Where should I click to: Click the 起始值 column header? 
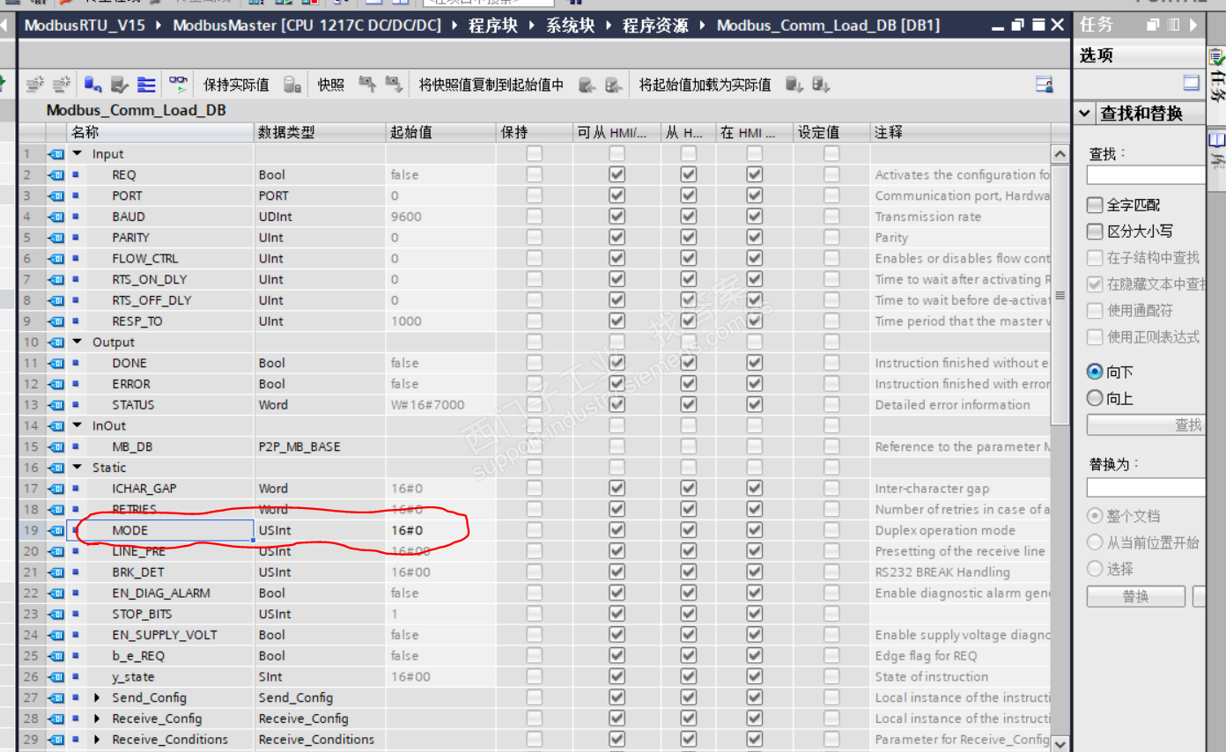click(440, 132)
